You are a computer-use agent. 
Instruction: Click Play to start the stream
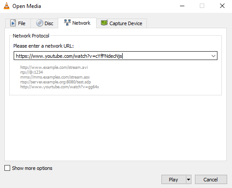click(173, 180)
